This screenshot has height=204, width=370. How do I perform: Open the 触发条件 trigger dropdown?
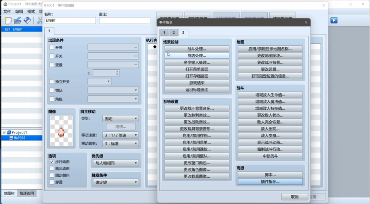(116, 182)
